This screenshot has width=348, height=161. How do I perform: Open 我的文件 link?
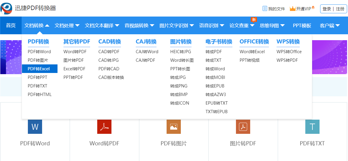[277, 9]
